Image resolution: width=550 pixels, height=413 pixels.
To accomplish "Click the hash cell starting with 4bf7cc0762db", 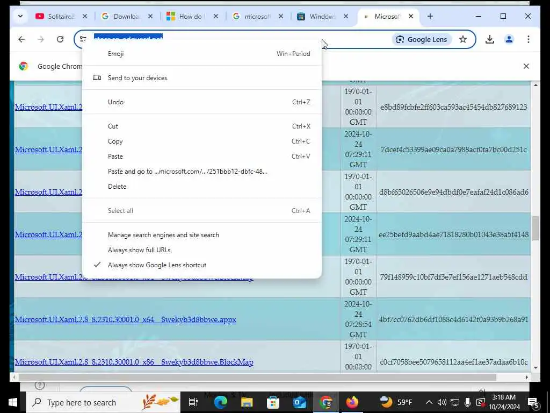I will (453, 319).
